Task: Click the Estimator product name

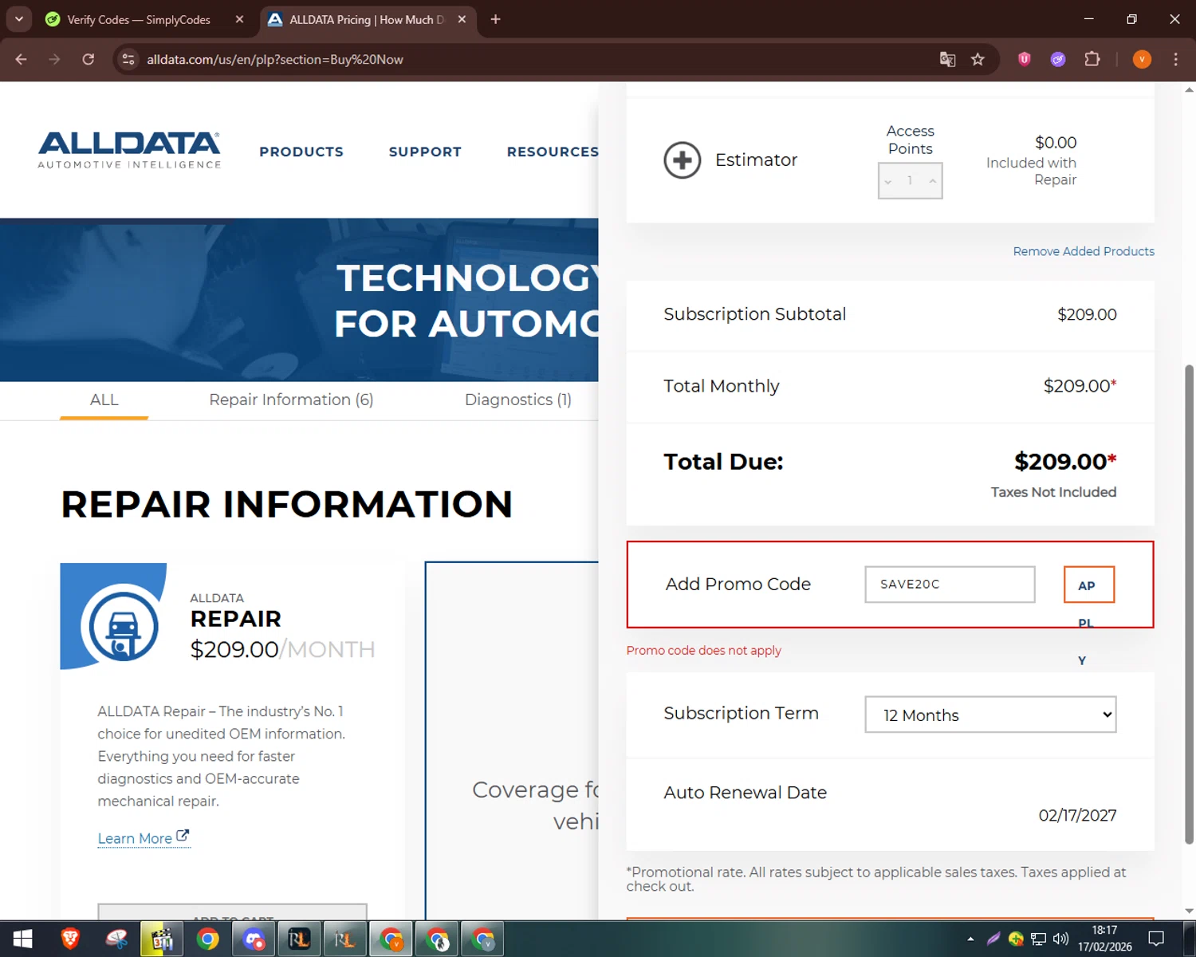Action: click(756, 159)
